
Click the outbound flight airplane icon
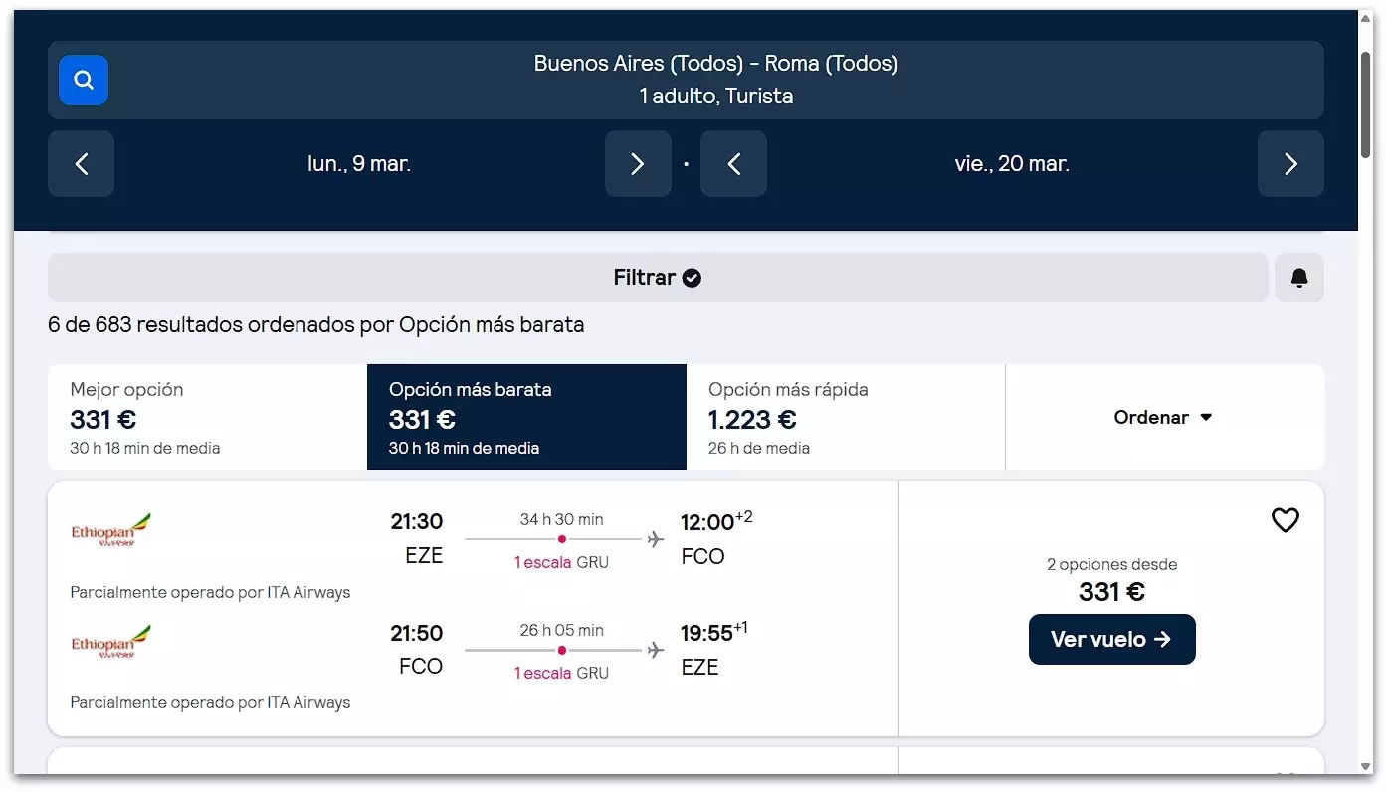pos(655,539)
